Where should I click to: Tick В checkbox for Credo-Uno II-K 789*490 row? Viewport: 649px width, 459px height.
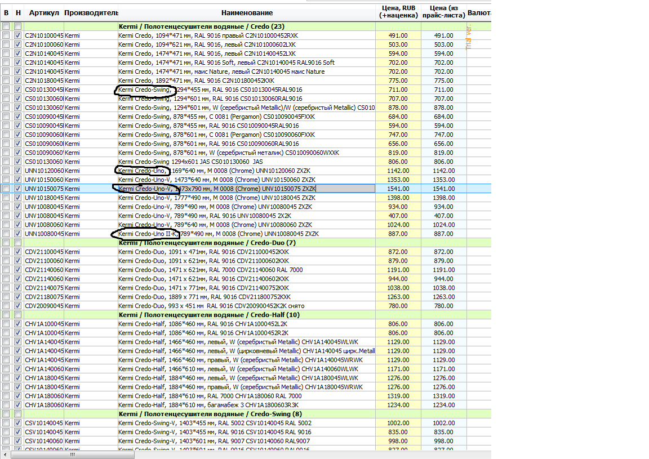[6, 234]
